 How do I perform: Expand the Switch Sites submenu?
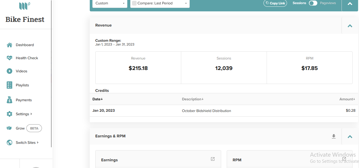[x=38, y=143]
